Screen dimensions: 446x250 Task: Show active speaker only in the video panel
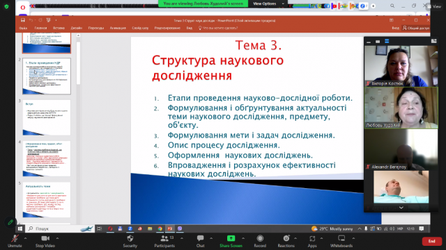(378, 42)
